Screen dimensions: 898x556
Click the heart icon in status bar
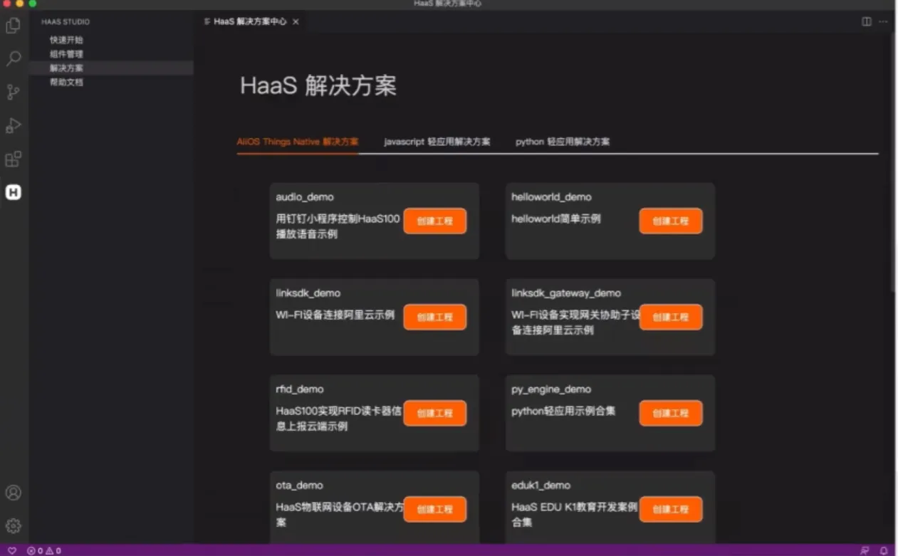12,550
